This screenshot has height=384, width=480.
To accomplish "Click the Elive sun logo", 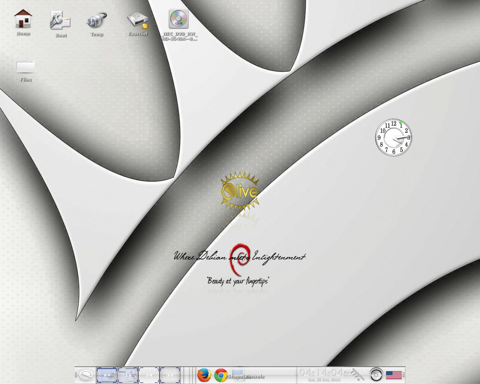I will tap(240, 192).
